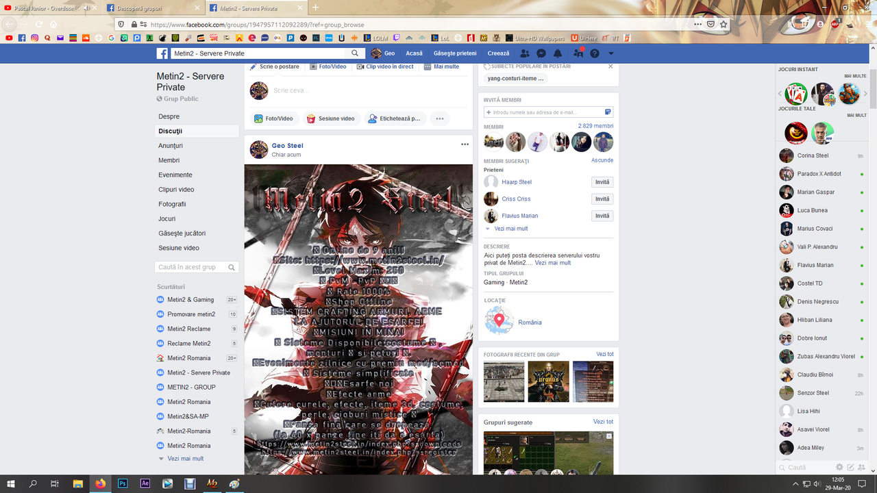Image resolution: width=877 pixels, height=493 pixels.
Task: Click the invite-by-email contact icon
Action: (608, 112)
